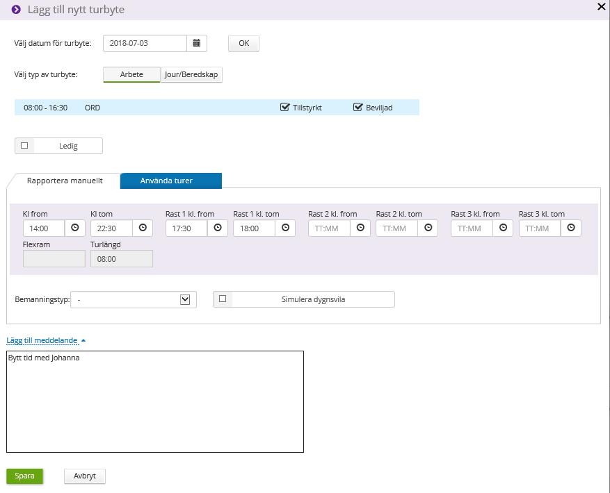The width and height of the screenshot is (610, 493).
Task: Open clock picker for Rast 1 kl. from
Action: point(218,228)
